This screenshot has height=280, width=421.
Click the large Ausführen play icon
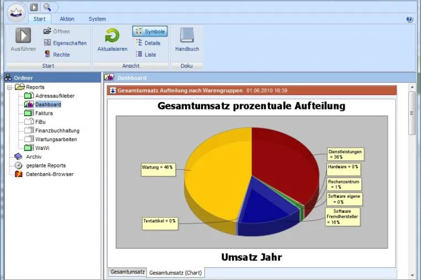[x=23, y=35]
